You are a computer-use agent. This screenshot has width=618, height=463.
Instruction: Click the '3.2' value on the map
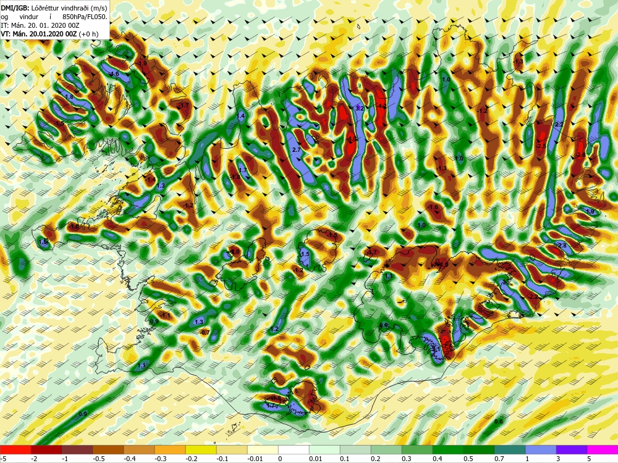(x=360, y=108)
